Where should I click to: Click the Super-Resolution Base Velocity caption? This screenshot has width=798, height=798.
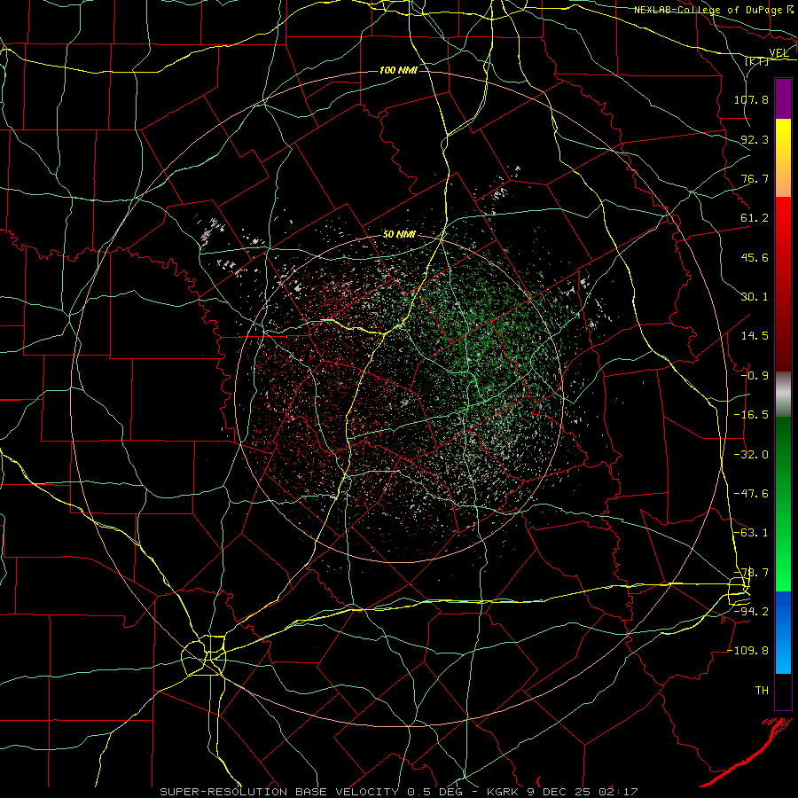(398, 792)
